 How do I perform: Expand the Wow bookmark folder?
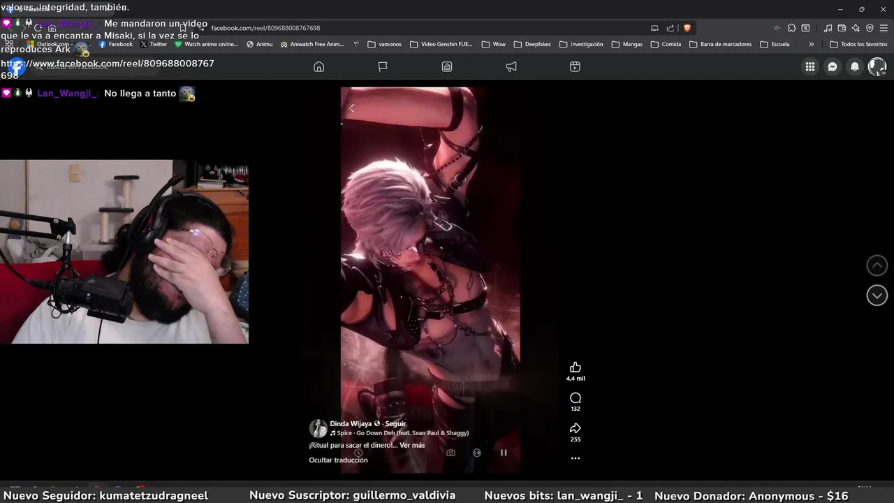tap(493, 44)
